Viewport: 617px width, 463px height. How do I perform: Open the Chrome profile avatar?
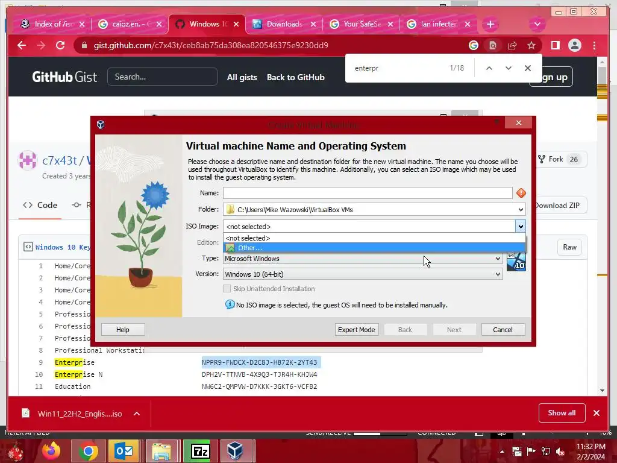click(575, 45)
